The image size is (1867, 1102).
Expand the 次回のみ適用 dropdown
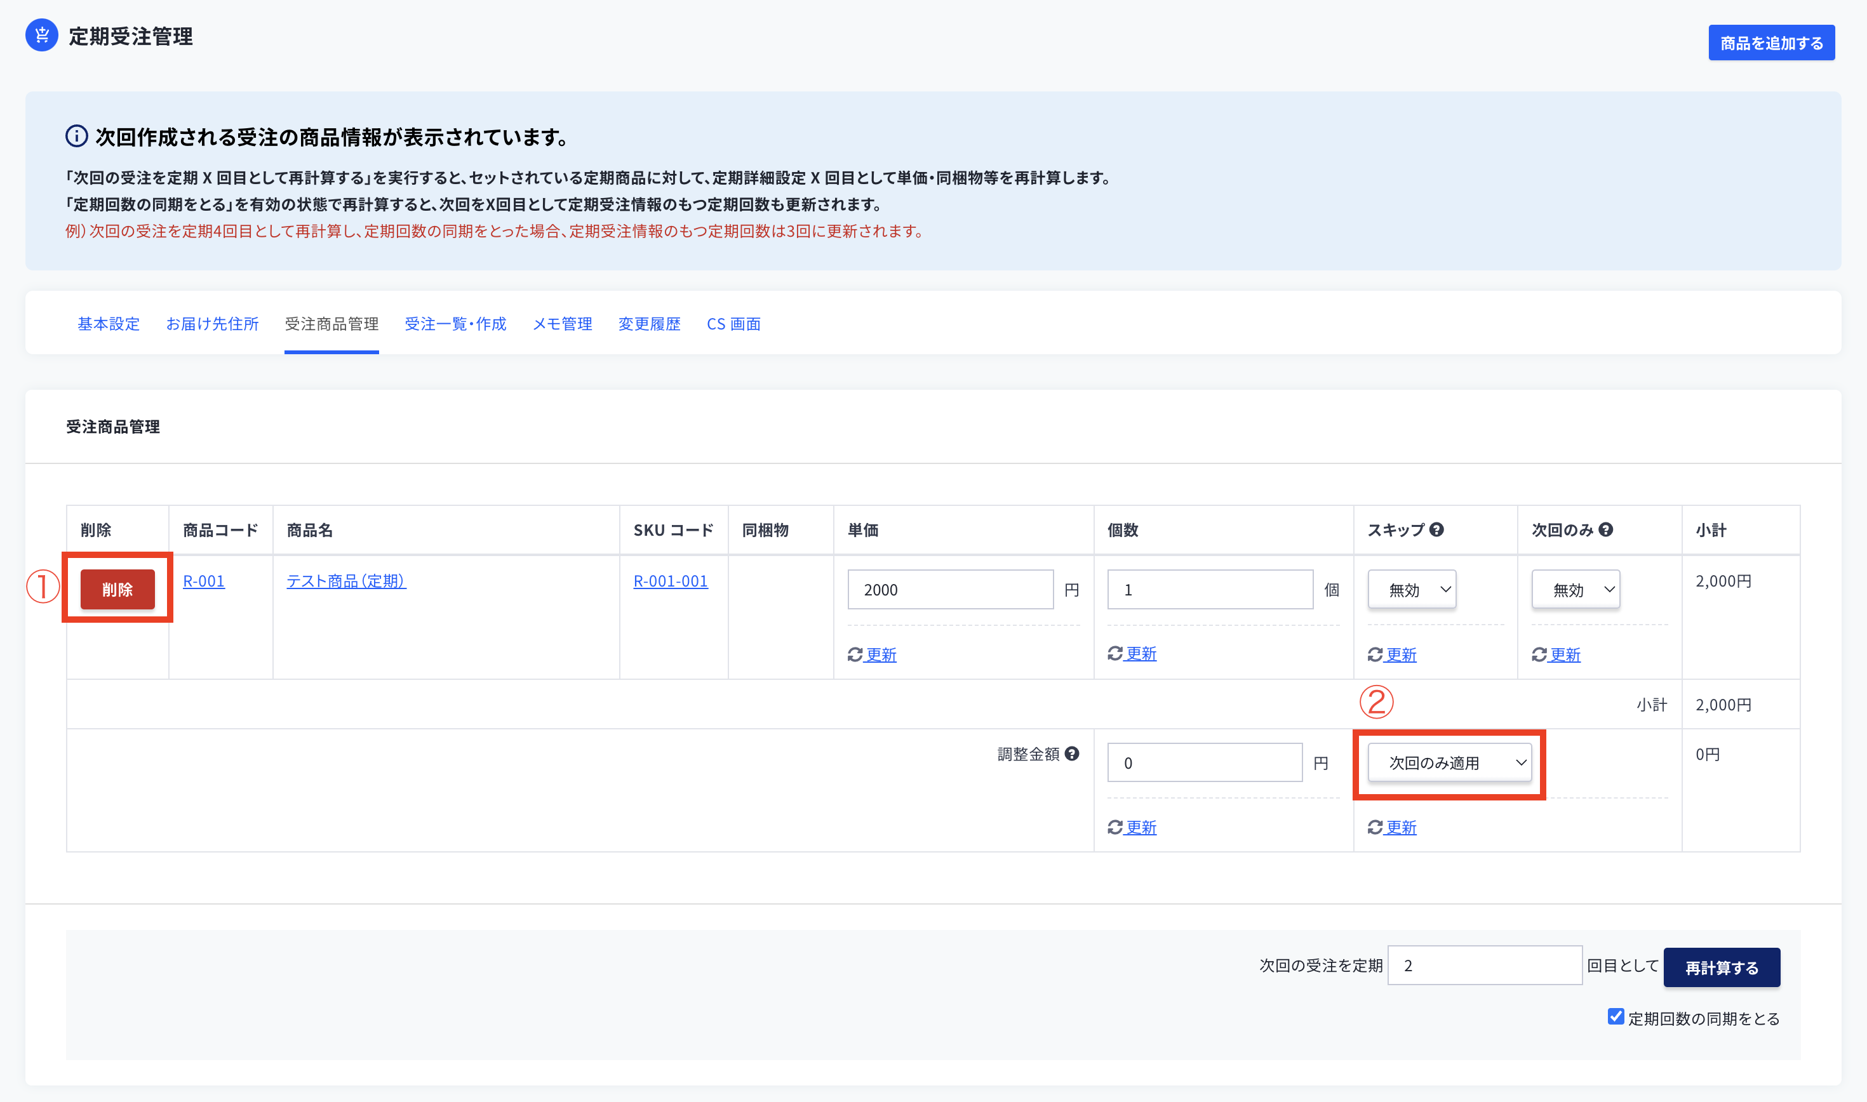pos(1450,762)
